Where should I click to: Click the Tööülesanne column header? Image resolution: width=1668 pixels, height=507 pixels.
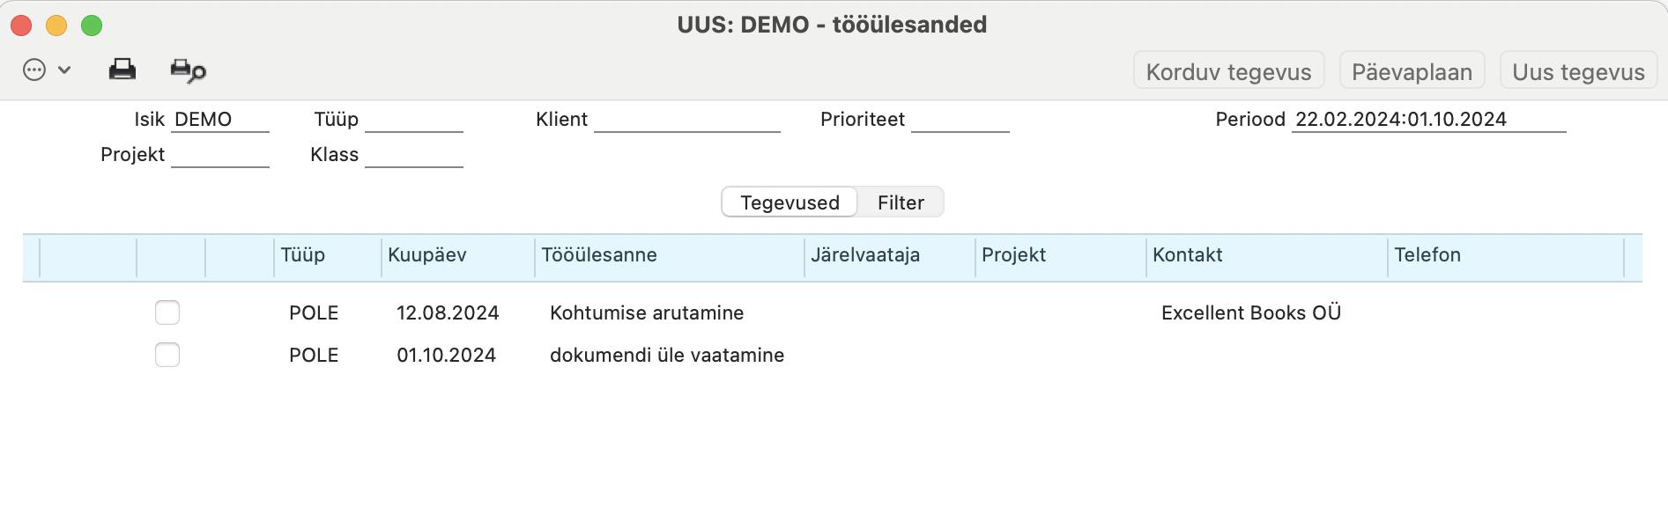tap(670, 255)
